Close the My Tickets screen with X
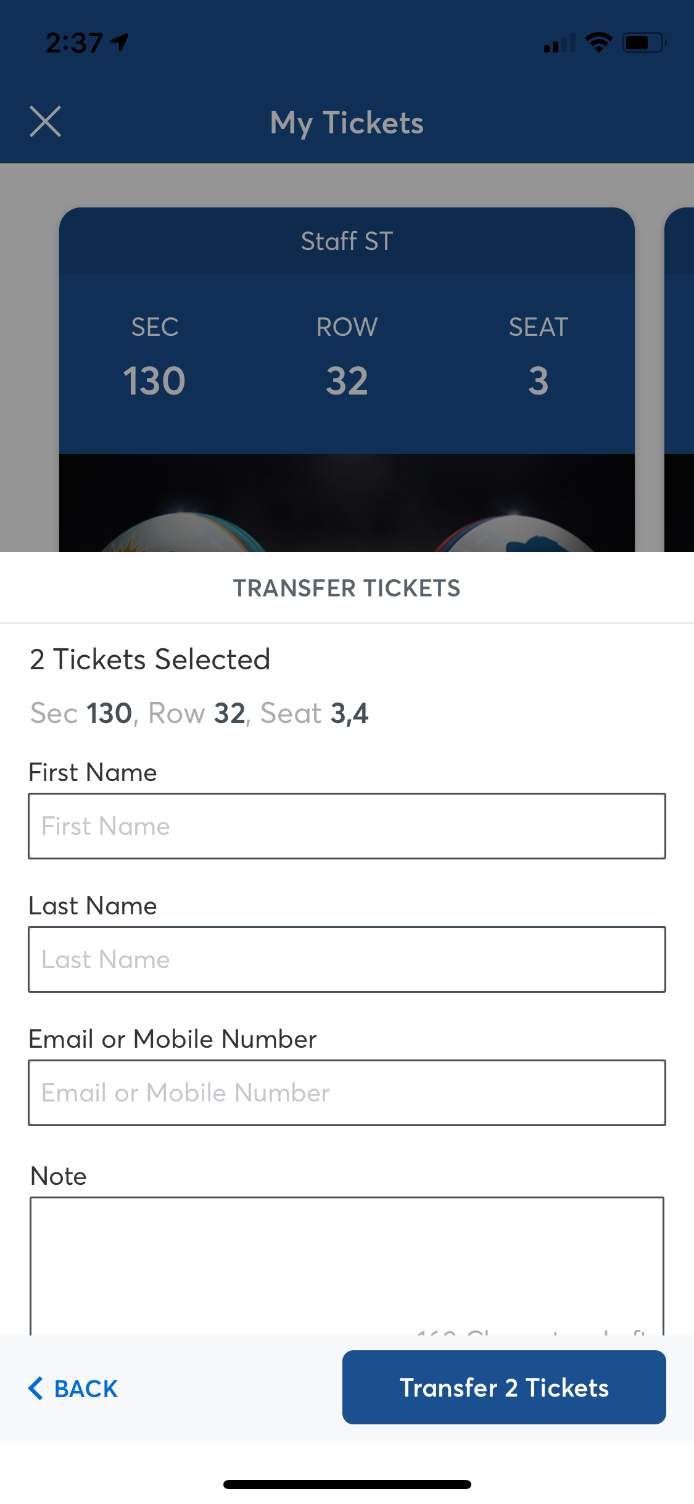 (46, 121)
